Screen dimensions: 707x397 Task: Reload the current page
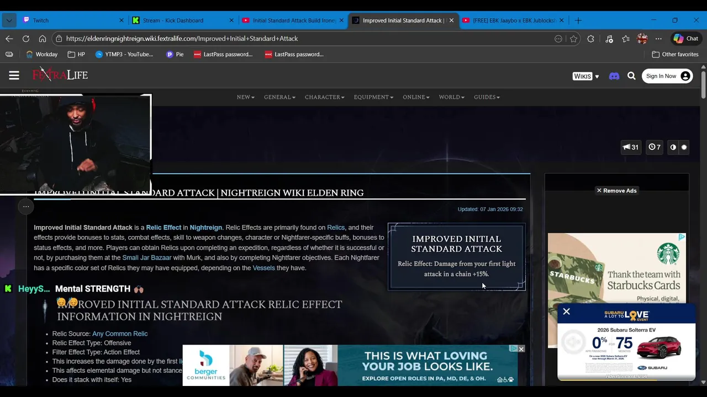[26, 39]
